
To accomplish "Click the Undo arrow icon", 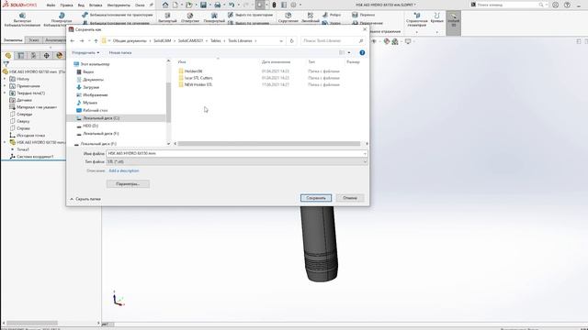I will (232, 5).
